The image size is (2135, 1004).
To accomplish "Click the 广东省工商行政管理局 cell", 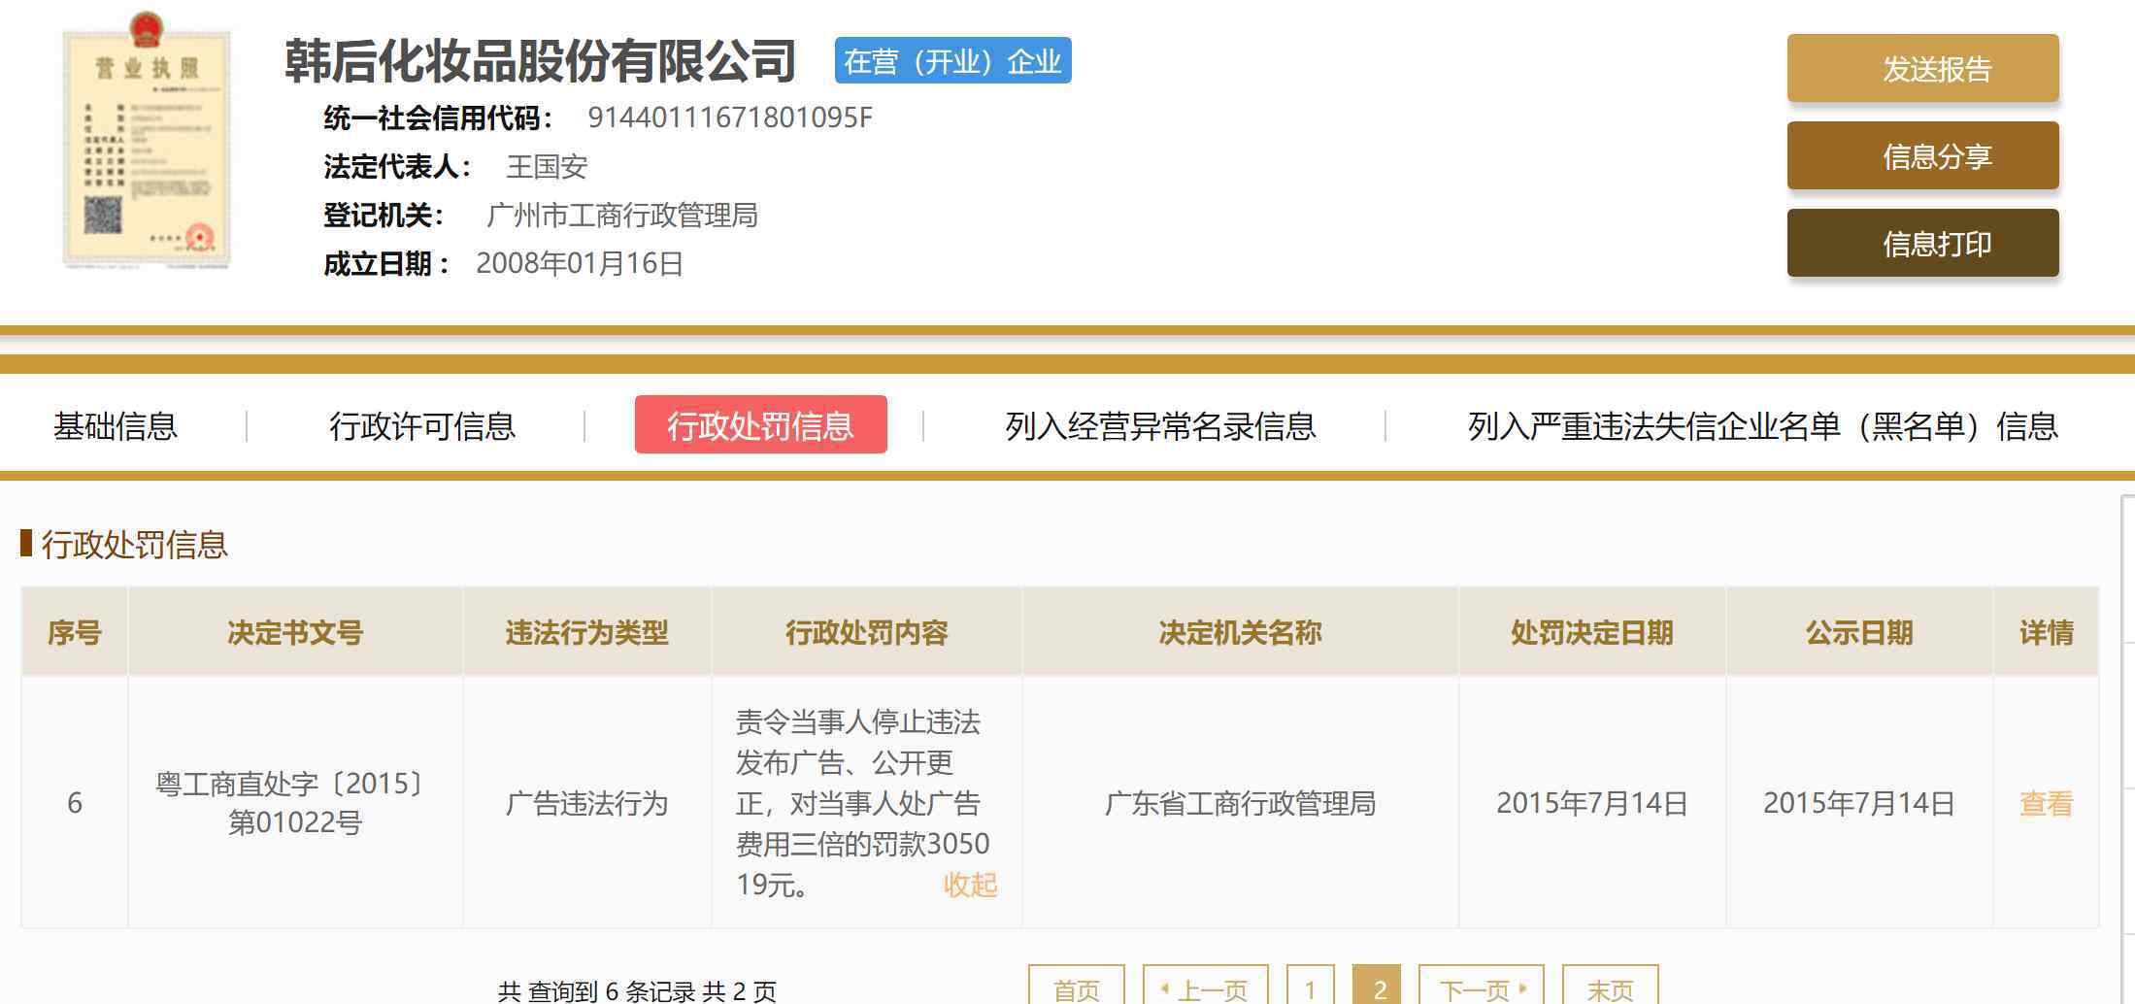I will coord(1241,803).
